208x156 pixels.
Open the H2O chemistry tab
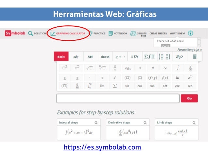(x=179, y=56)
